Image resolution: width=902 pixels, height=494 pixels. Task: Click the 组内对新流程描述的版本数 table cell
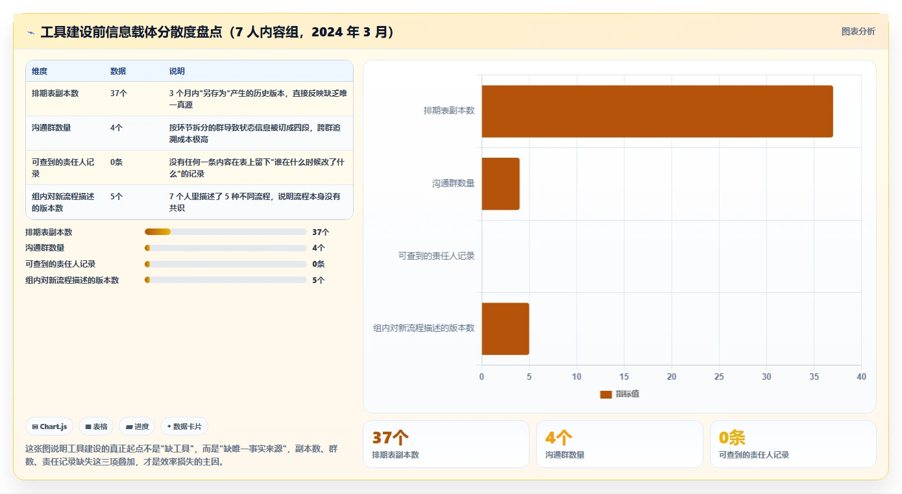pos(64,202)
